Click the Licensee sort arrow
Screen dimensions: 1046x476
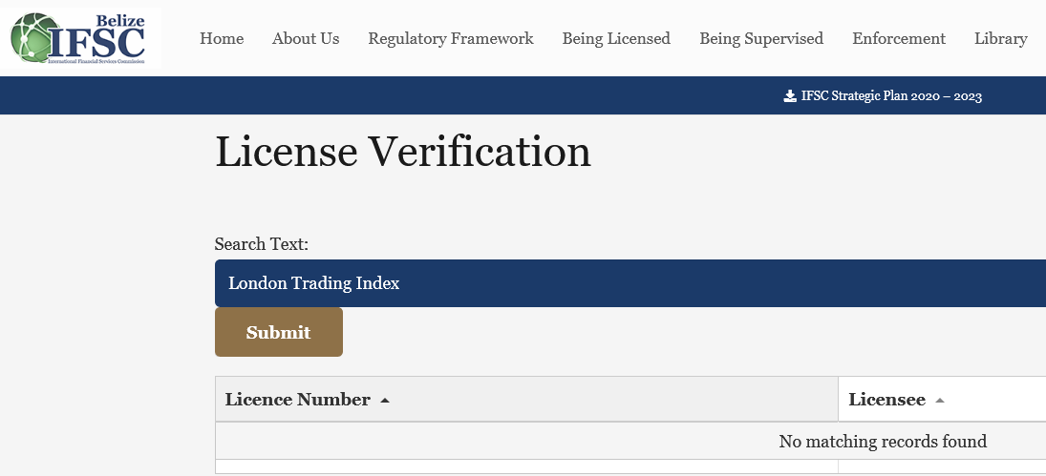coord(940,400)
